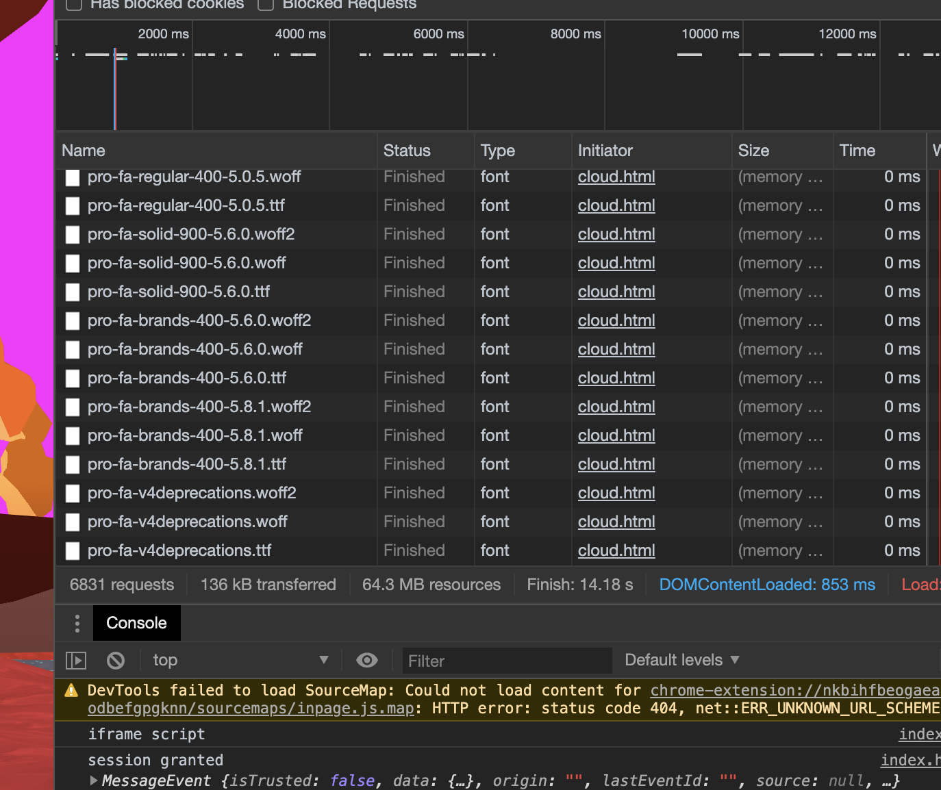Viewport: 941px width, 790px height.
Task: Open the console drawer three-dot menu
Action: 77,623
